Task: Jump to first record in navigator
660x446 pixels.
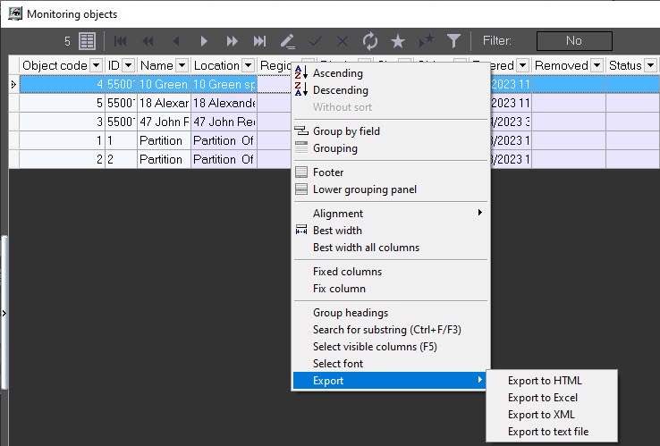Action: (120, 41)
